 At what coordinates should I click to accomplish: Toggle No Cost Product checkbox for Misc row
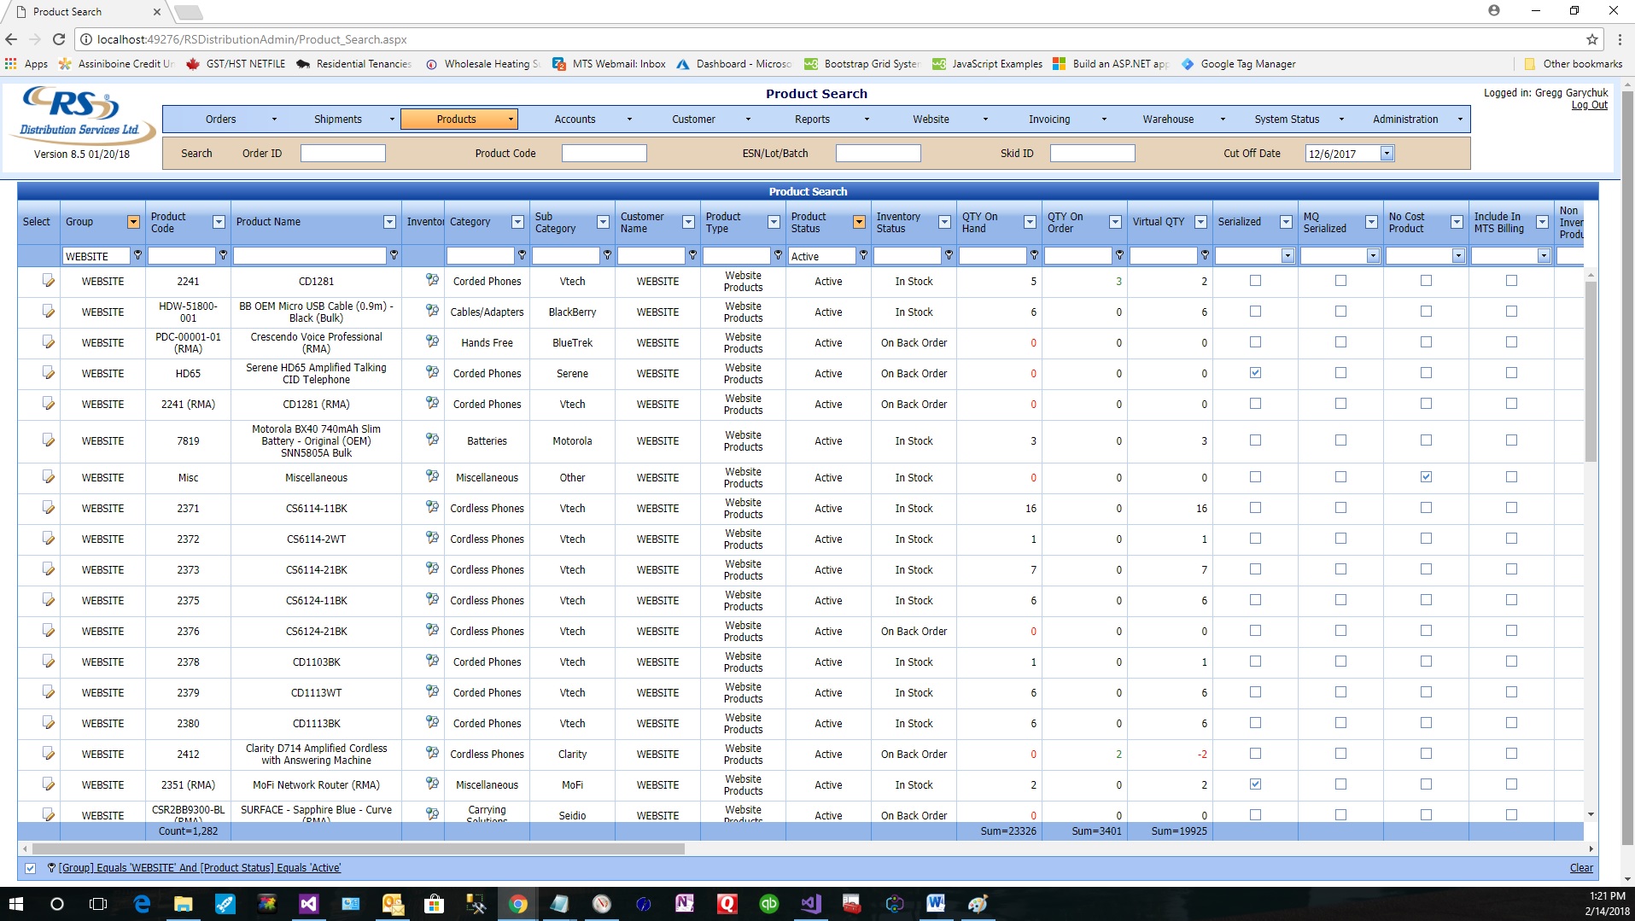click(1426, 477)
